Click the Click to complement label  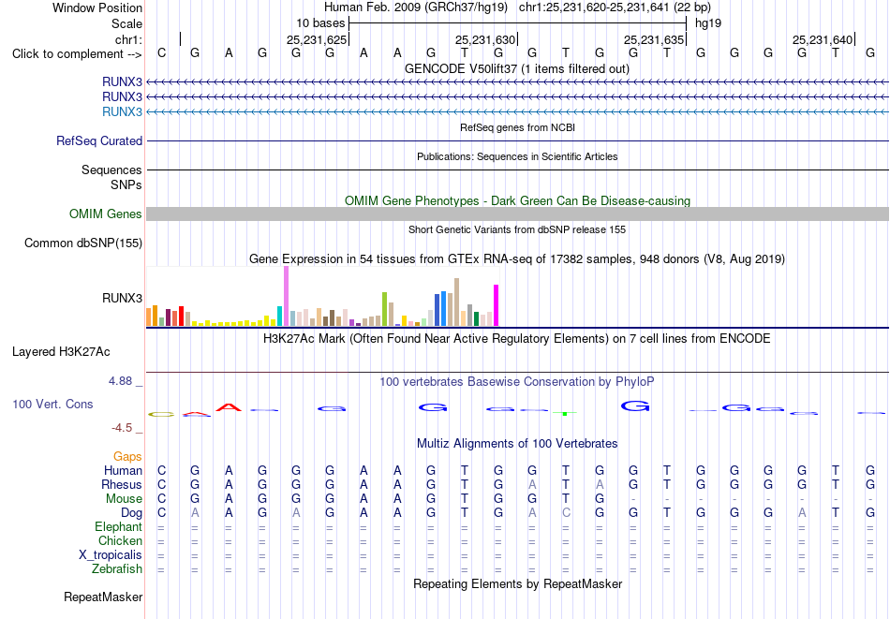(77, 54)
